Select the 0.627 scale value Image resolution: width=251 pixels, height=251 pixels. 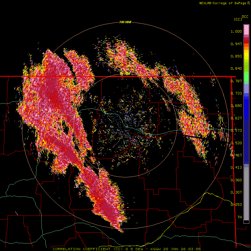[236, 118]
